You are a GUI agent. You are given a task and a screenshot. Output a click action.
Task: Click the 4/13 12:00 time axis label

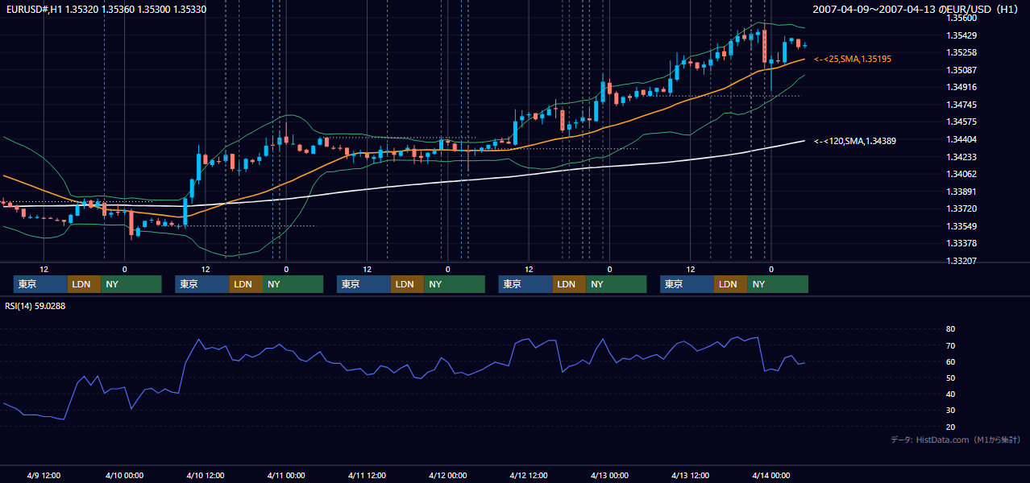pyautogui.click(x=690, y=475)
